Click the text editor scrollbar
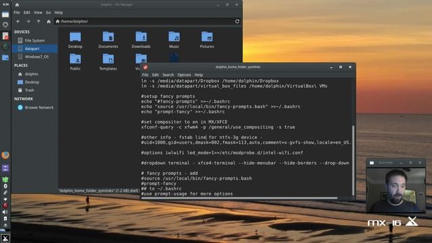 coord(353,160)
